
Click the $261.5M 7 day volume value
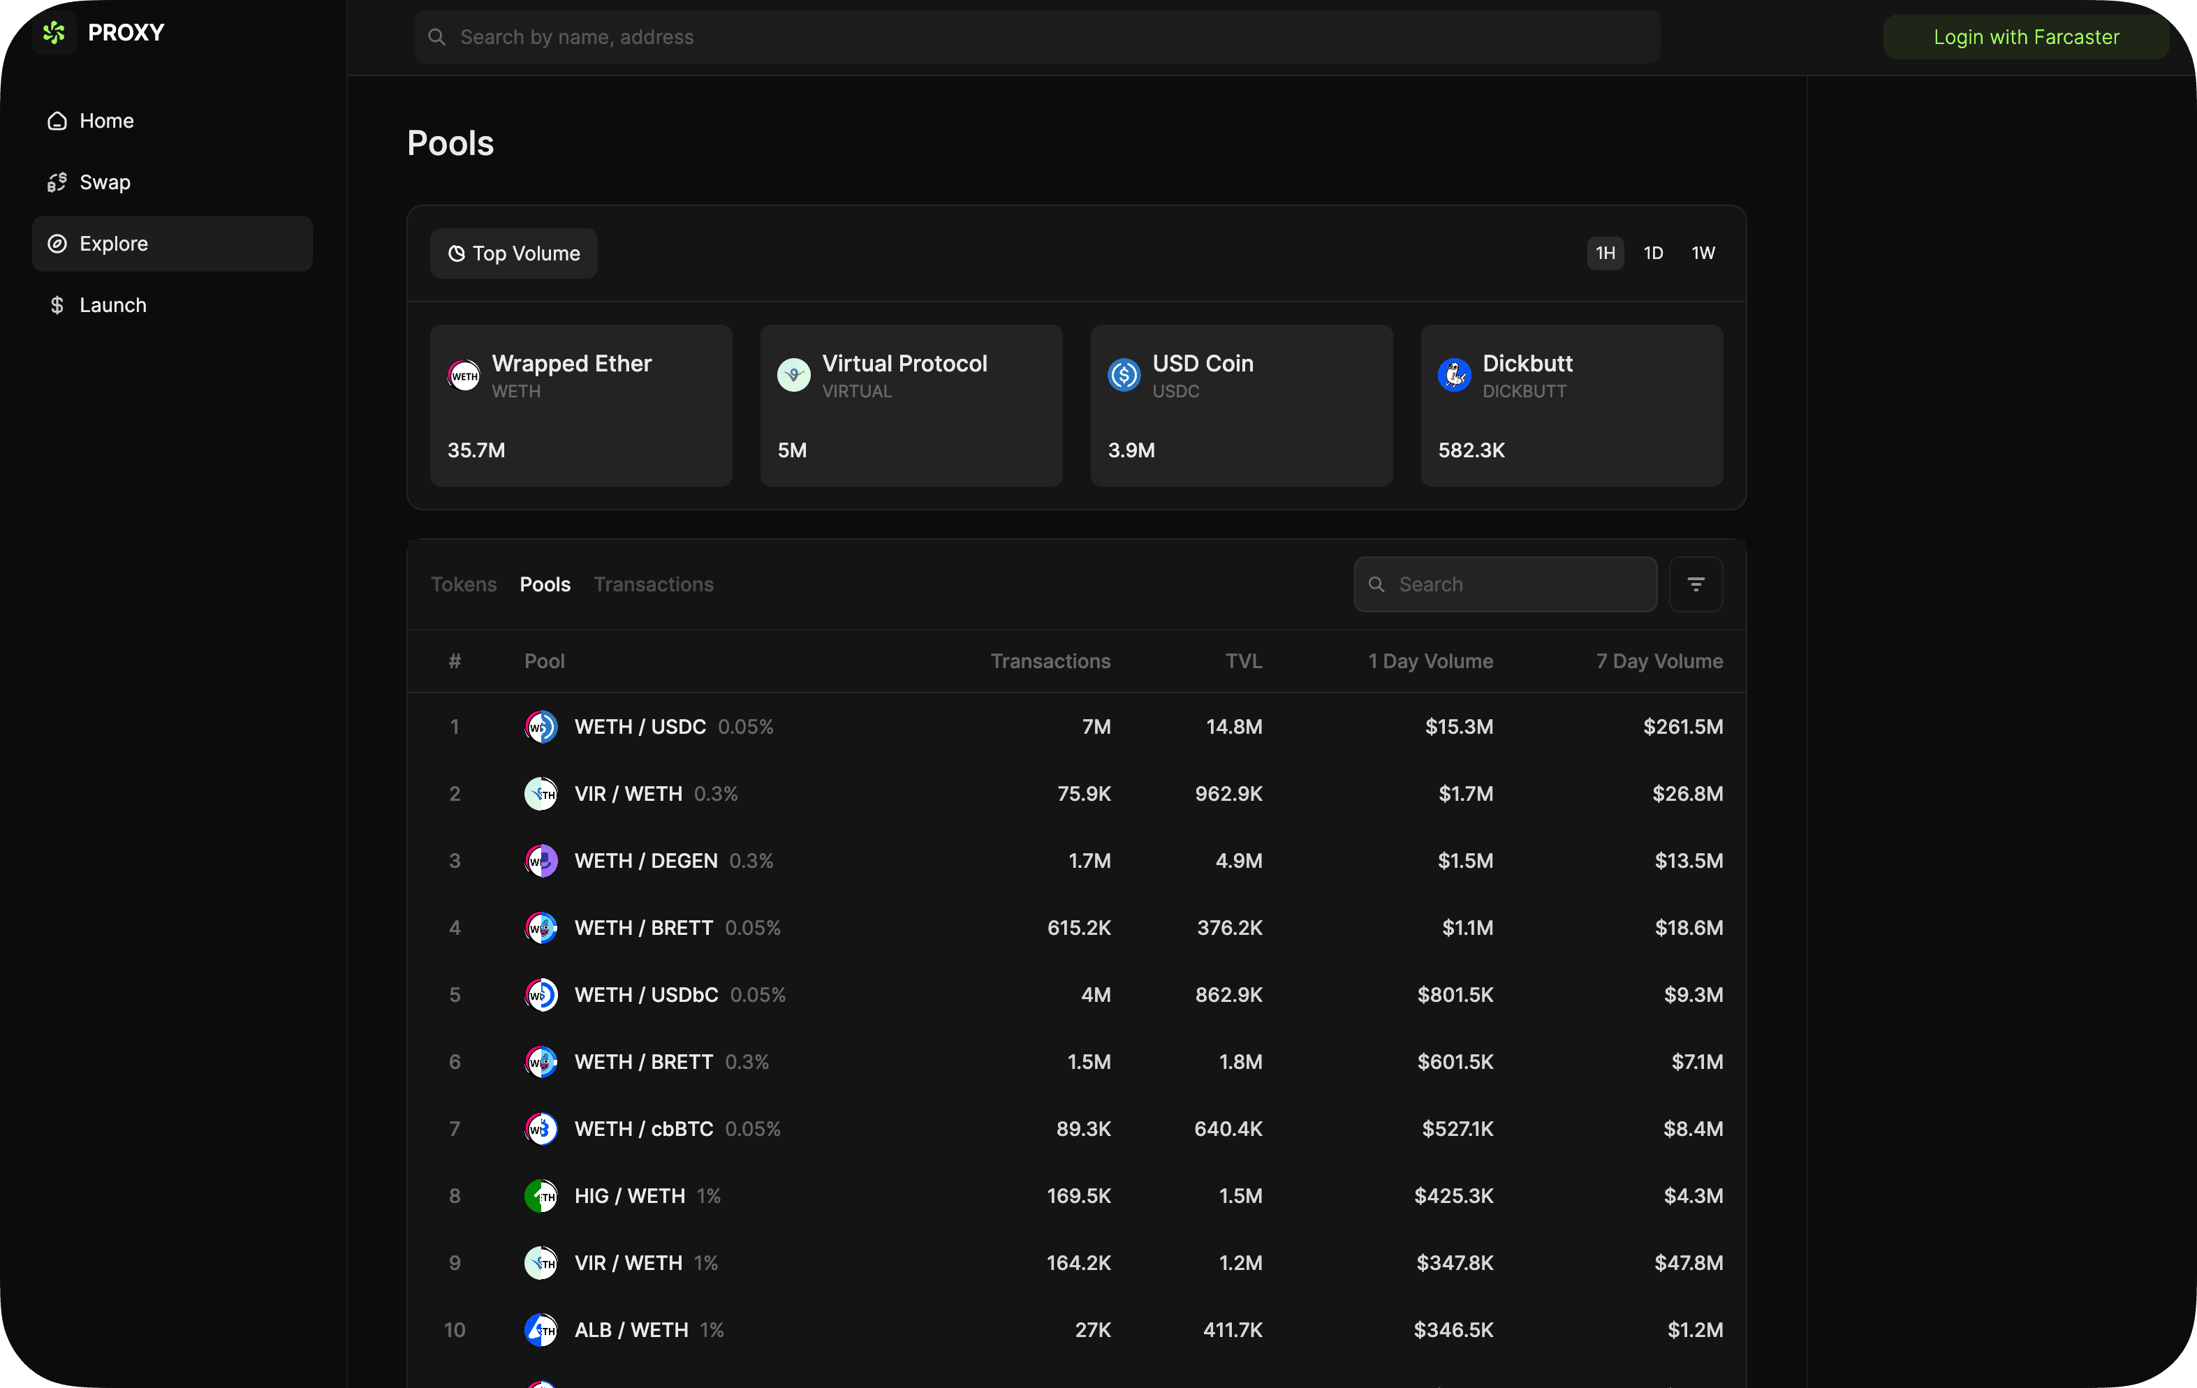tap(1683, 727)
